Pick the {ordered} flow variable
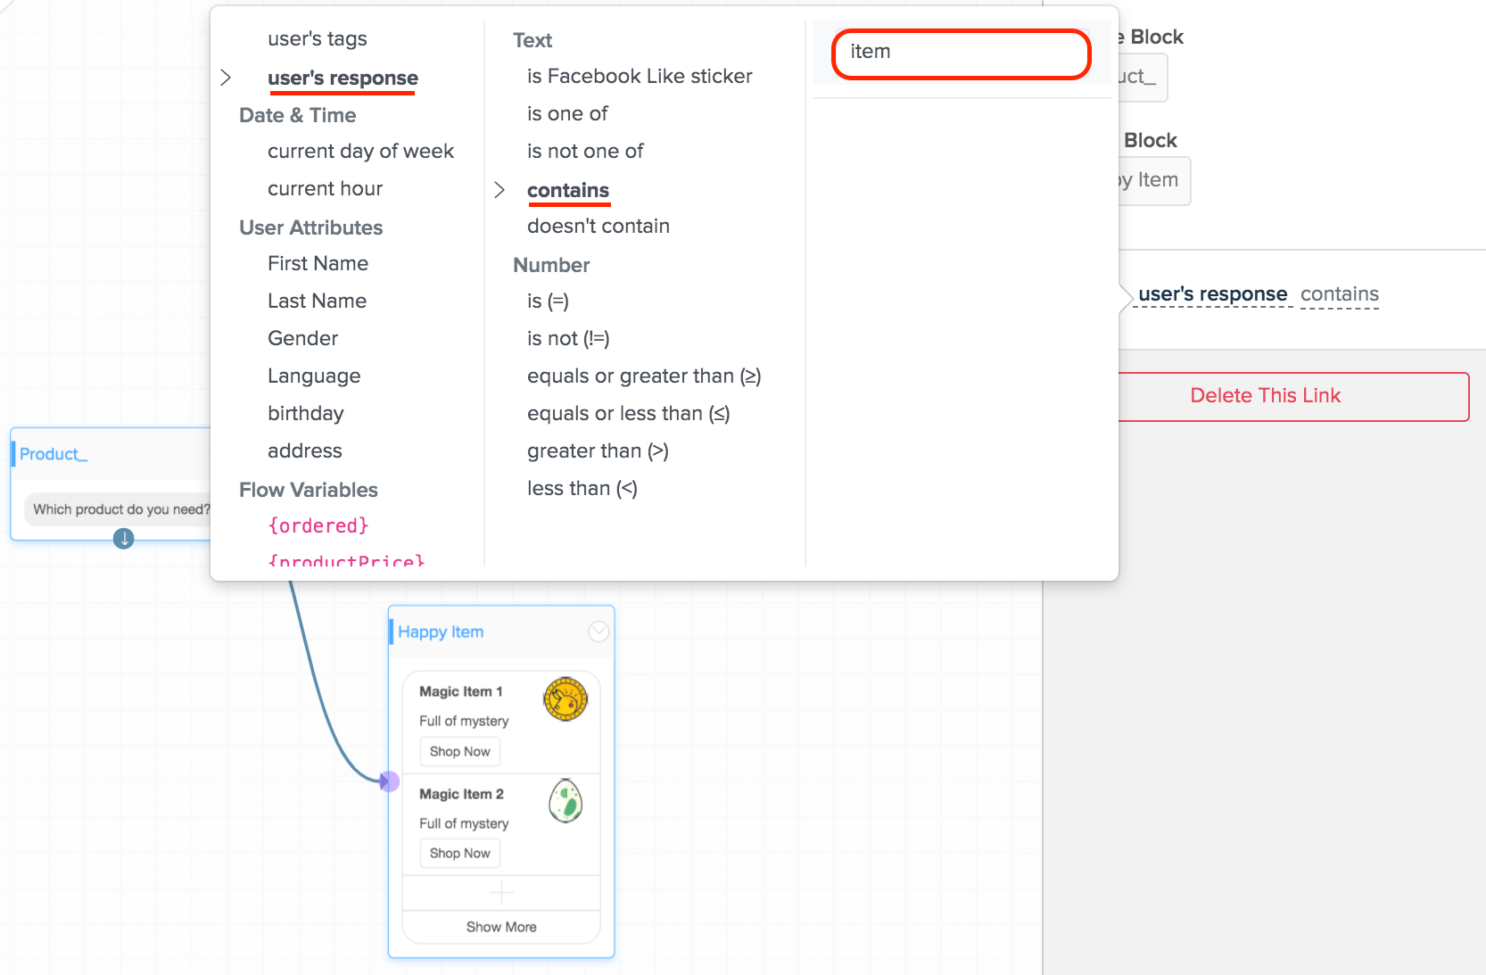 click(318, 525)
